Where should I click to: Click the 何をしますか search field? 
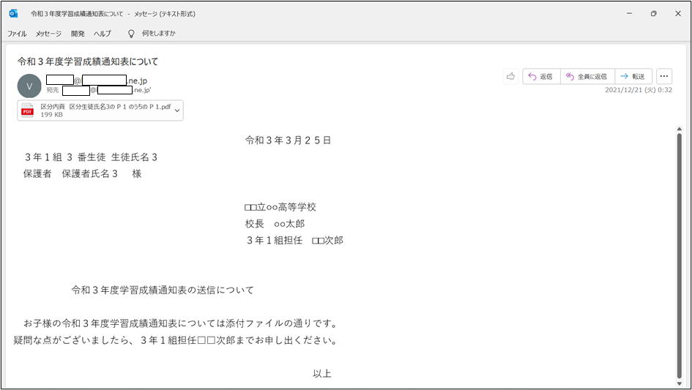pos(158,33)
